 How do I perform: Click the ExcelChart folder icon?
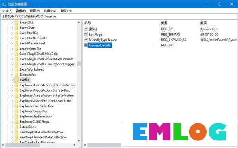(x=16, y=28)
